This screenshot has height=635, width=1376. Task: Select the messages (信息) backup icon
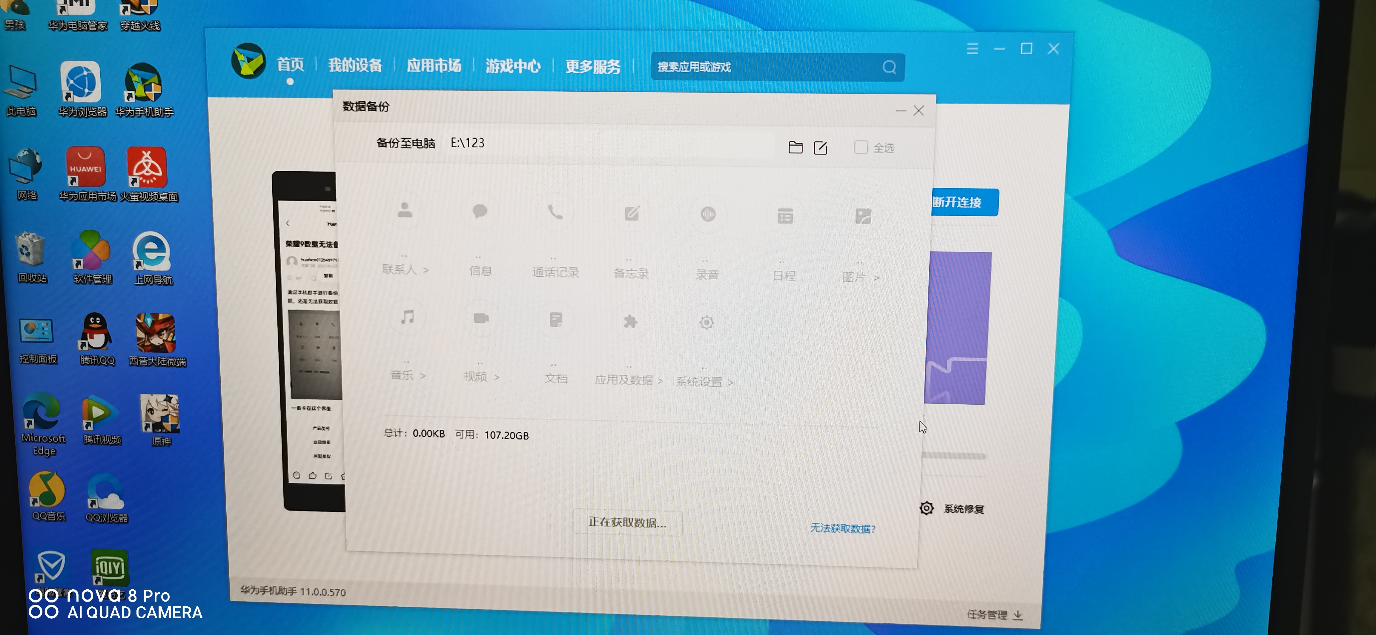pos(480,211)
